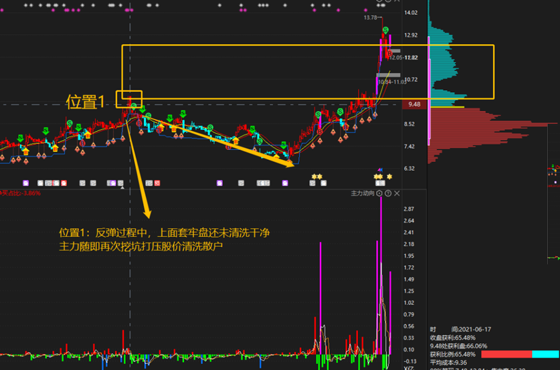Click help question-mark icon of 主力动向 panel
This screenshot has width=560, height=370.
(388, 193)
